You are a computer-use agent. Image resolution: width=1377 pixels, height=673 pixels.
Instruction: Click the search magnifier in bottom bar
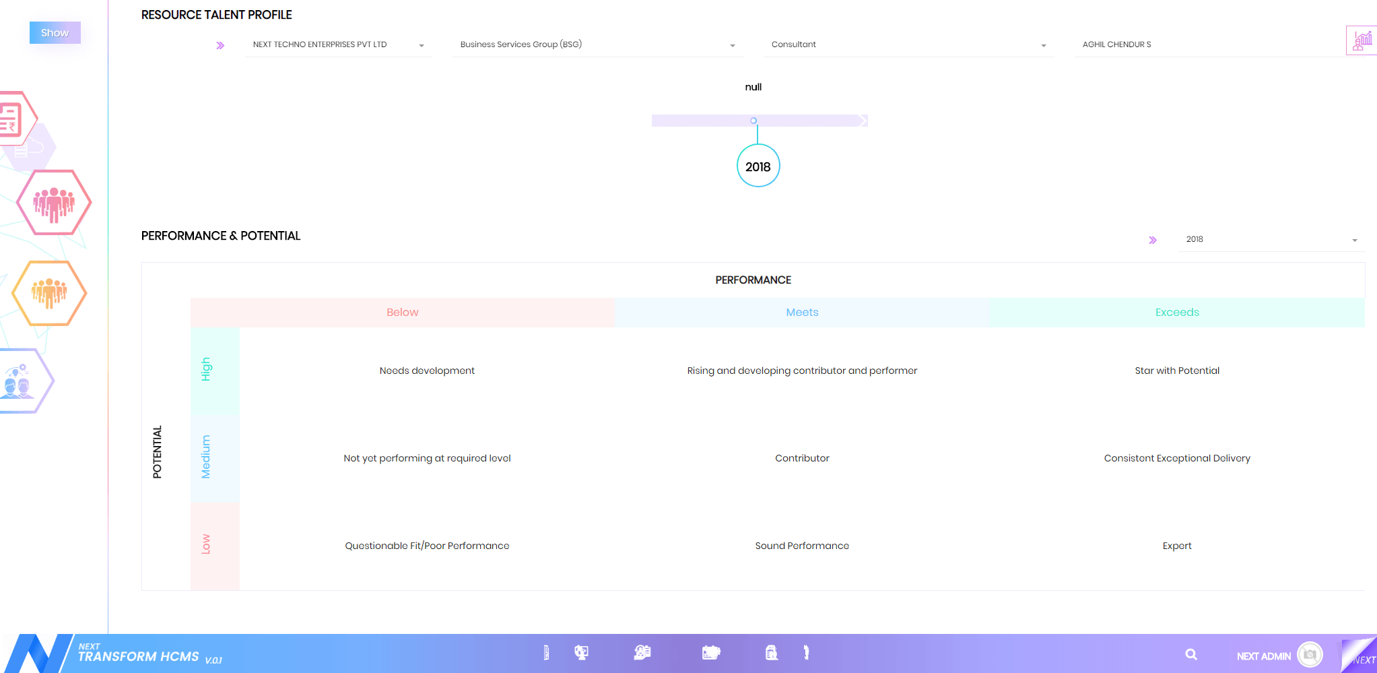click(1190, 654)
